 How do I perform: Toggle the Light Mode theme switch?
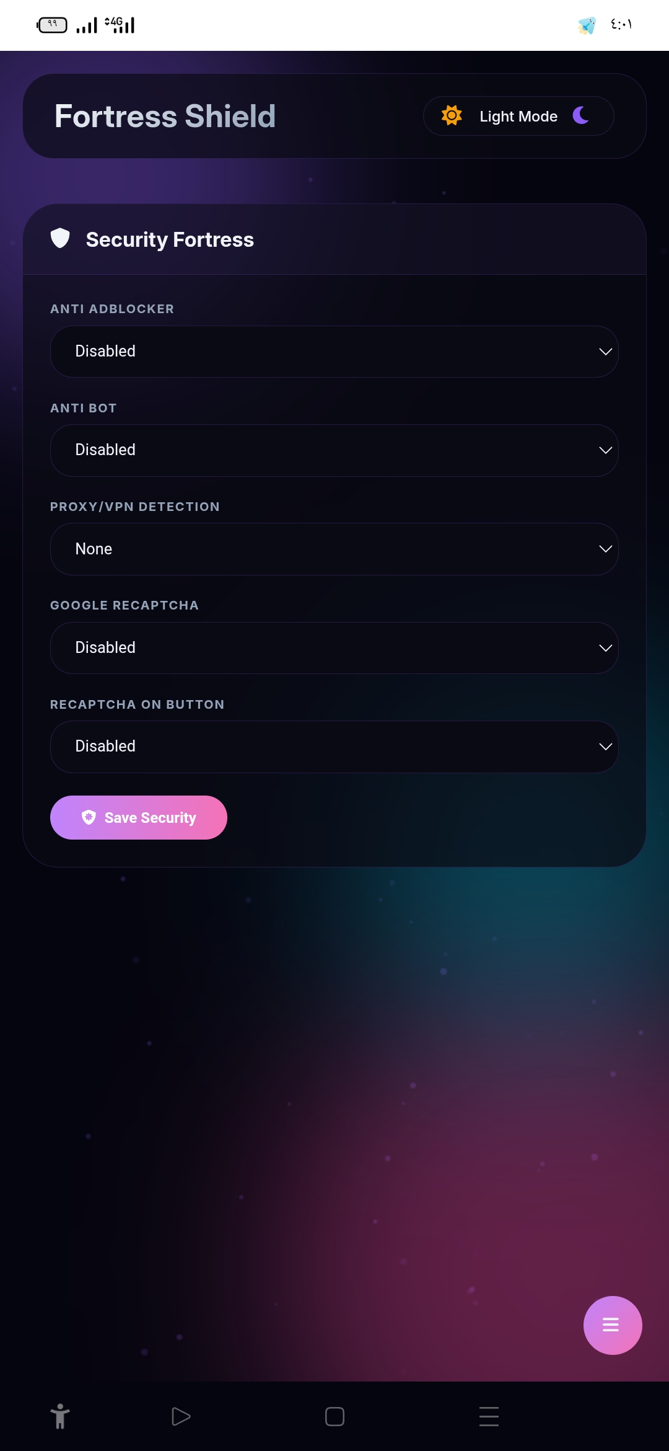(x=518, y=116)
